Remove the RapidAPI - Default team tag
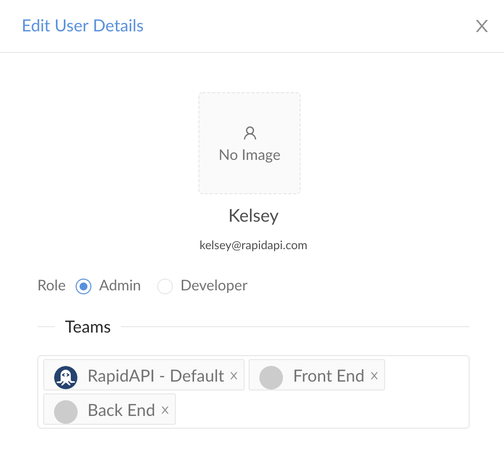This screenshot has width=504, height=465. [x=234, y=375]
